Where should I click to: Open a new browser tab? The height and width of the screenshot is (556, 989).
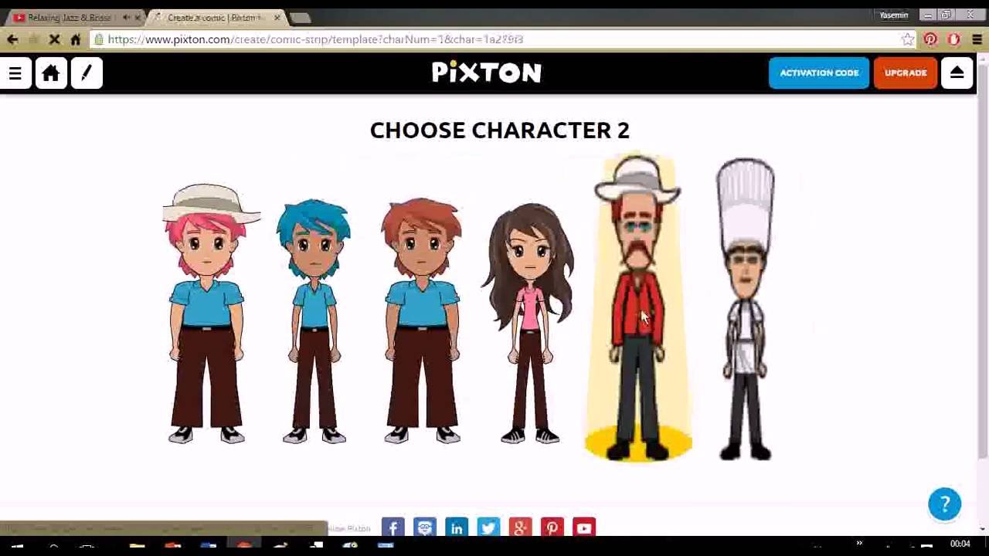point(300,17)
